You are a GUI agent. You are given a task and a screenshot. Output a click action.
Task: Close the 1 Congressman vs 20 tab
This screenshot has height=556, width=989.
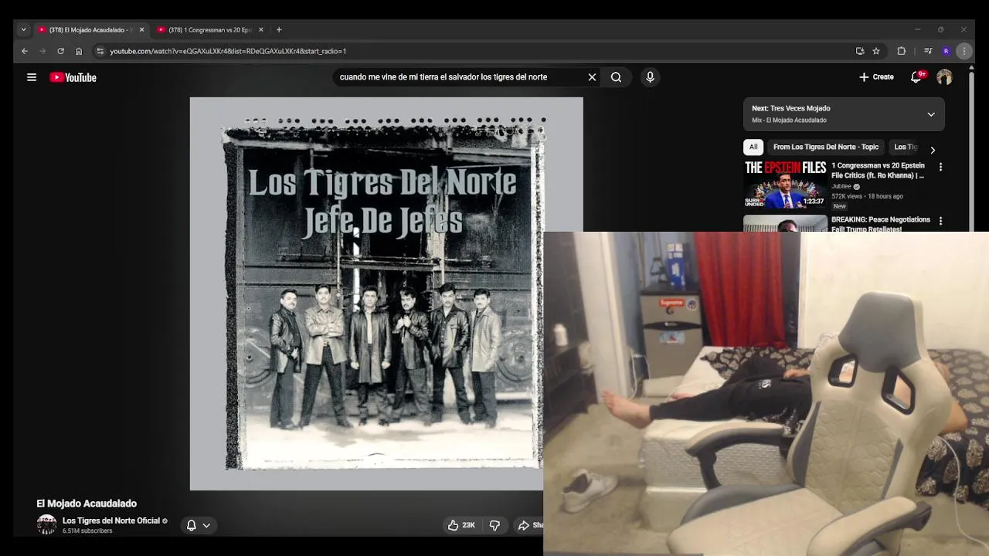coord(260,30)
